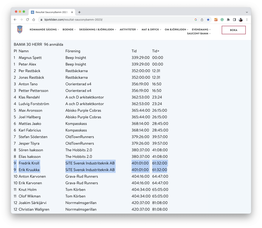Toggle the browser side panel icon
Viewport: 262px width, 228px height.
click(x=234, y=19)
